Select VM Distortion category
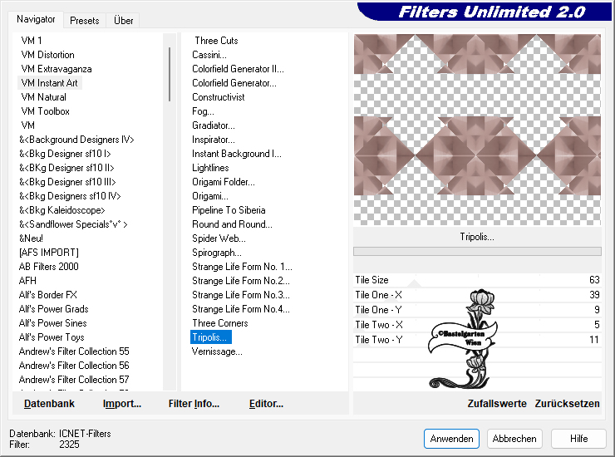 pos(47,55)
